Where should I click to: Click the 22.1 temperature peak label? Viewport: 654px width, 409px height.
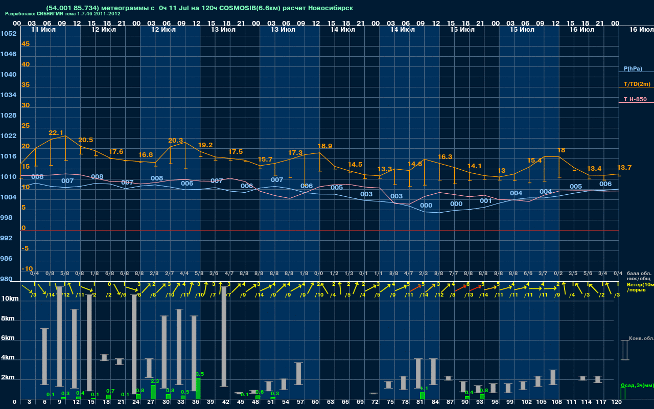coord(56,133)
